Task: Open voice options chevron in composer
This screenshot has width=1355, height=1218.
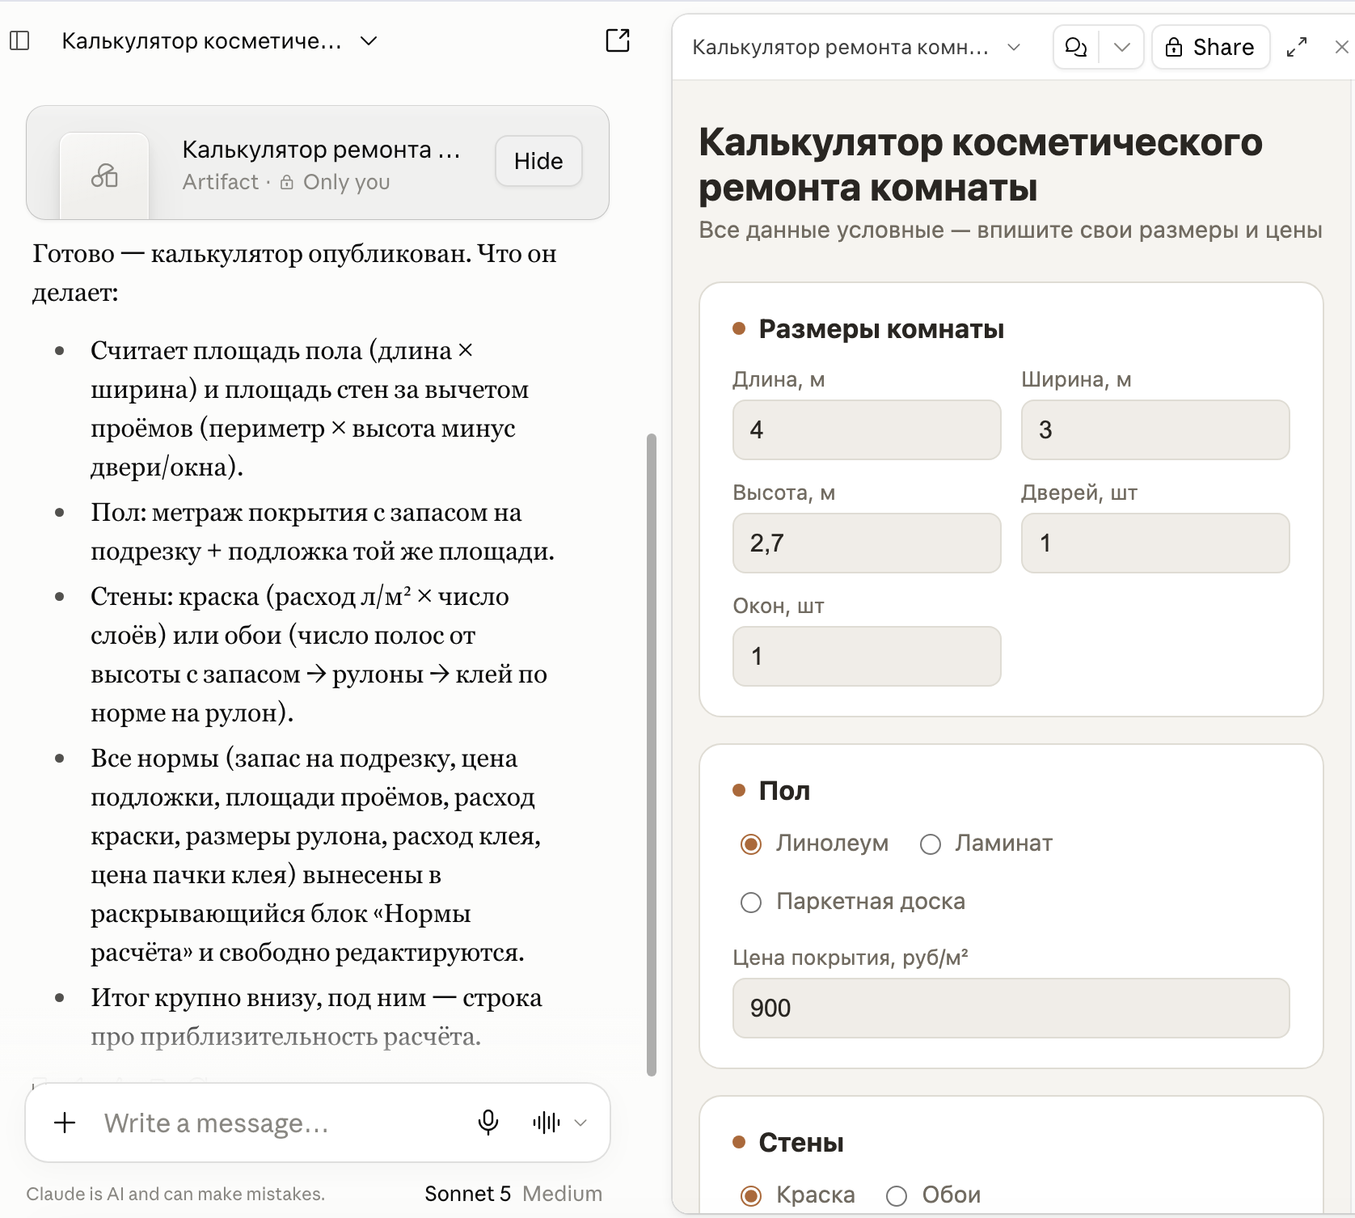Action: [580, 1122]
